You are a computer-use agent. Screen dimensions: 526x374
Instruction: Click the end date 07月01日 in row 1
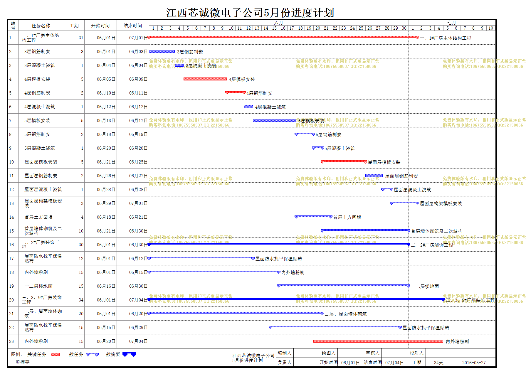(138, 38)
